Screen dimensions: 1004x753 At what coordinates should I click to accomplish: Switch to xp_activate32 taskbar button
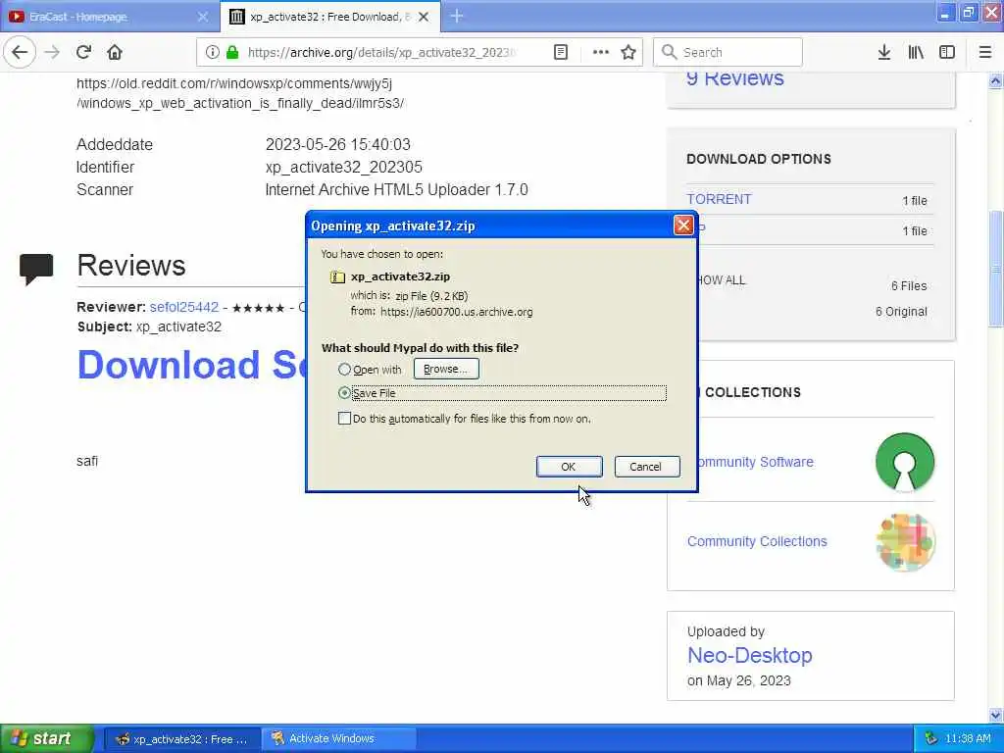tap(181, 739)
